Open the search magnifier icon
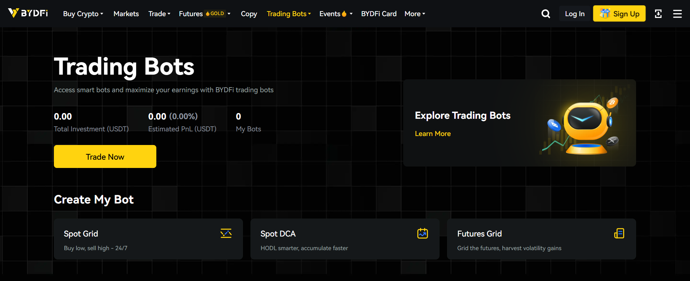The height and width of the screenshot is (281, 690). (546, 14)
